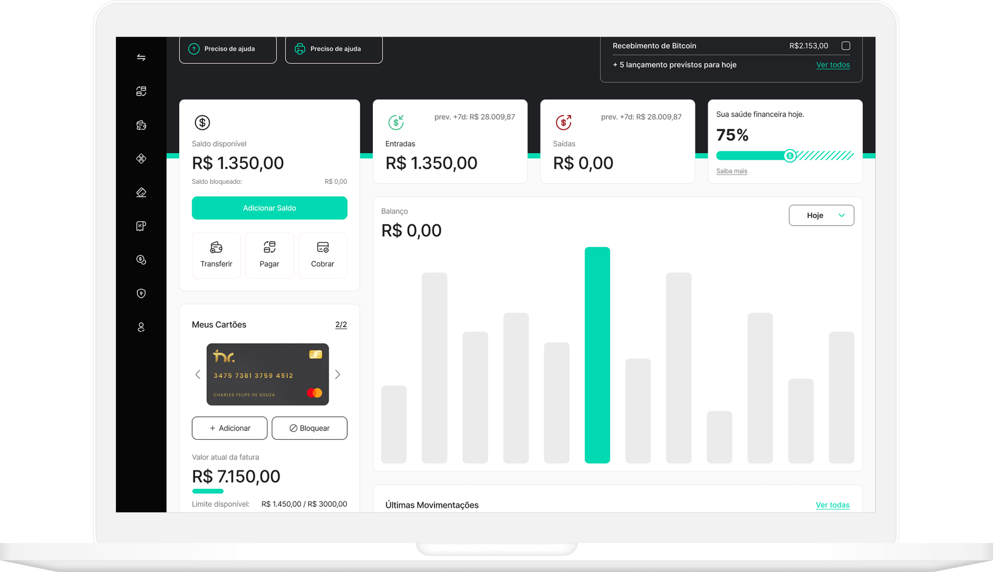This screenshot has height=572, width=993.
Task: Click the Bloquear card button
Action: 309,428
